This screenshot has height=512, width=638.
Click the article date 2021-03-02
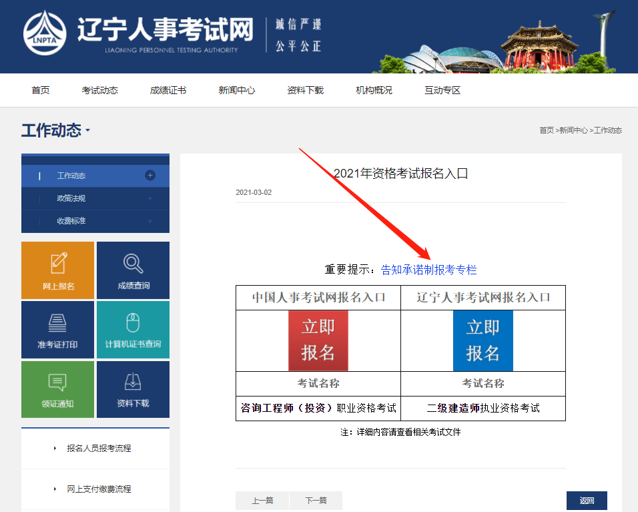(254, 192)
